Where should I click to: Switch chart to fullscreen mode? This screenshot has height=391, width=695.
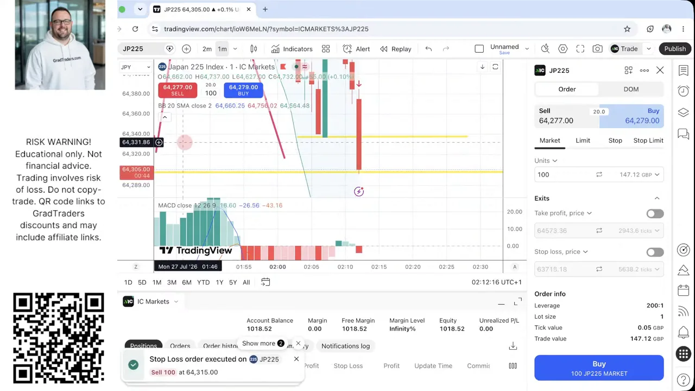pyautogui.click(x=580, y=49)
